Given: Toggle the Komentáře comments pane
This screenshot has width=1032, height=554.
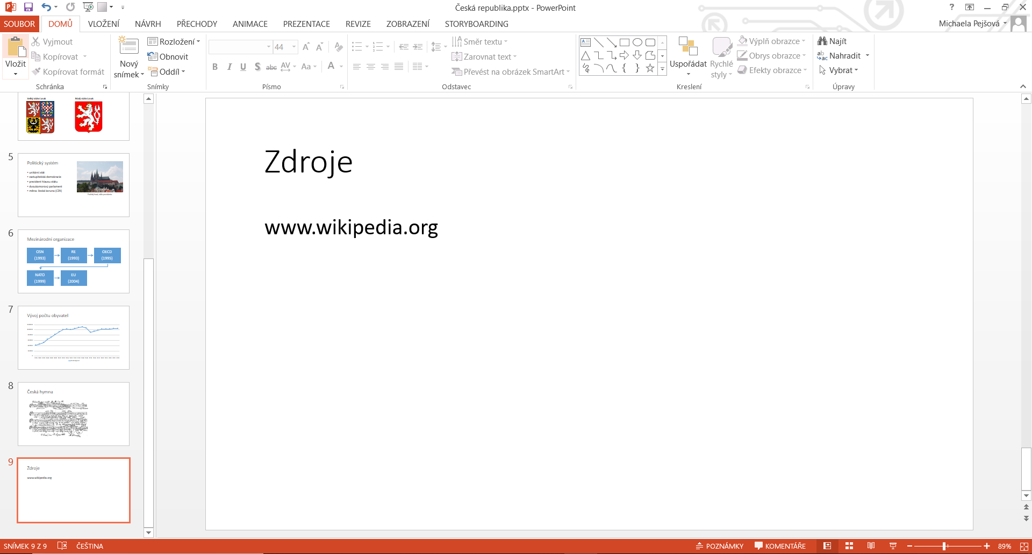Looking at the screenshot, I should (780, 546).
